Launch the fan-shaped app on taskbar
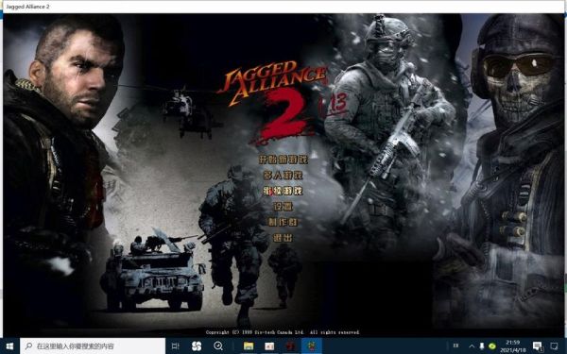The width and height of the screenshot is (567, 354). (197, 346)
